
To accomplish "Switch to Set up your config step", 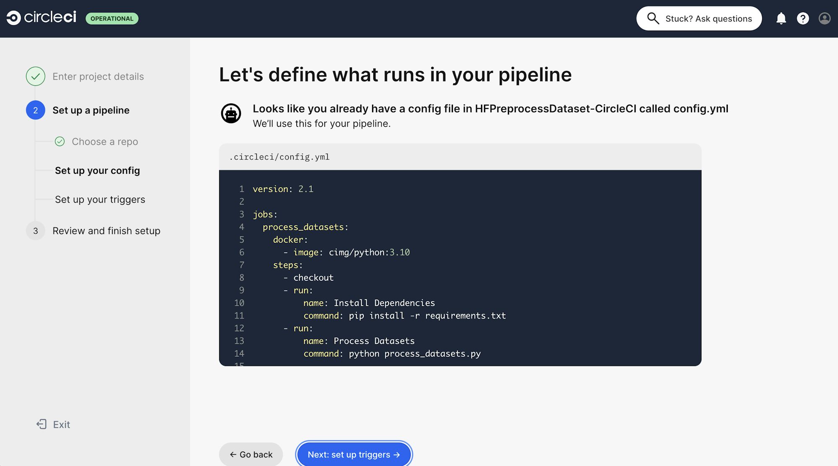I will 97,170.
